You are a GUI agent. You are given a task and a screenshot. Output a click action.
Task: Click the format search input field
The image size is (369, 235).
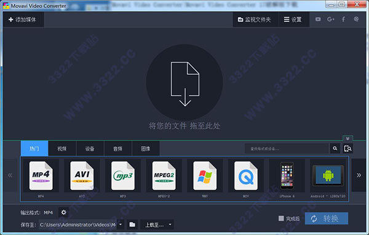[x=287, y=148]
